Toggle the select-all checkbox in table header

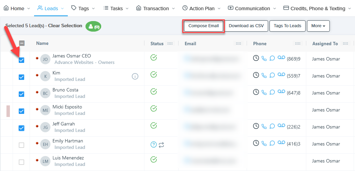[21, 43]
